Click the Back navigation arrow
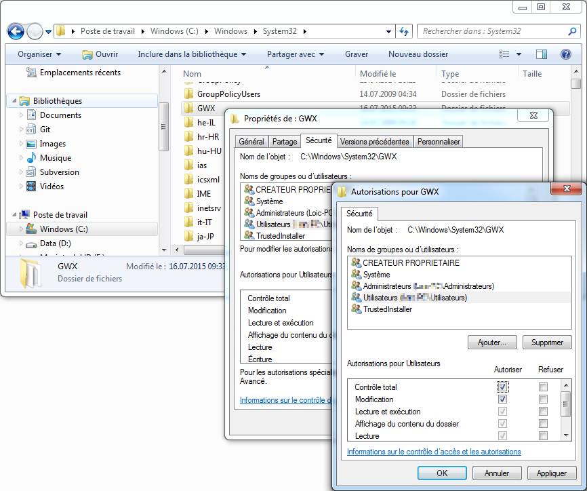Image resolution: width=587 pixels, height=491 pixels. coord(16,31)
